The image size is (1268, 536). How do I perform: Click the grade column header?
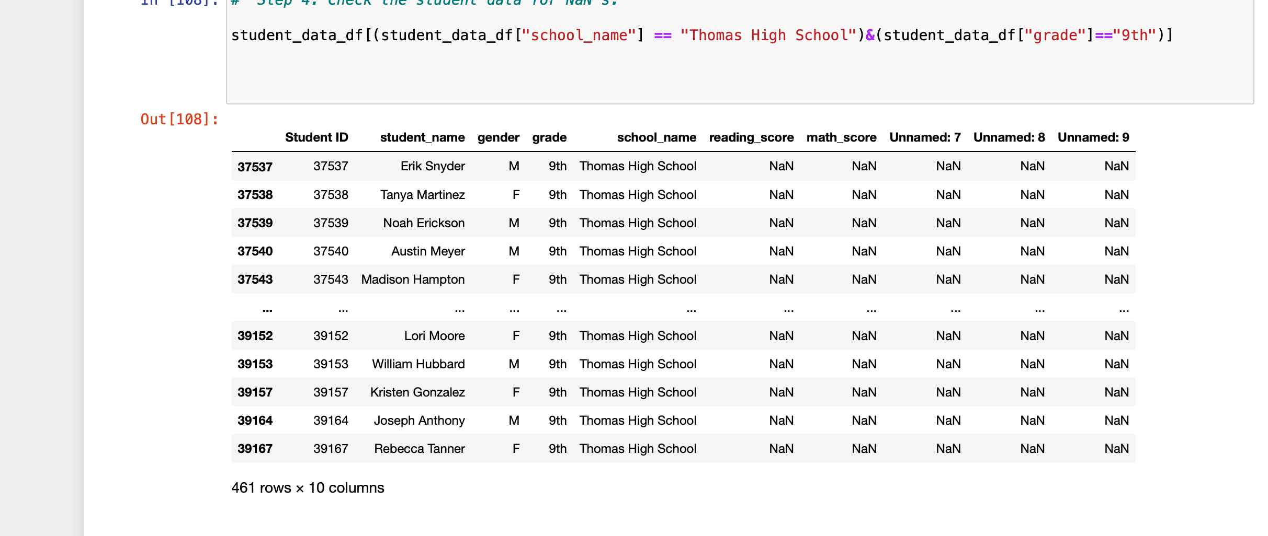pos(549,137)
